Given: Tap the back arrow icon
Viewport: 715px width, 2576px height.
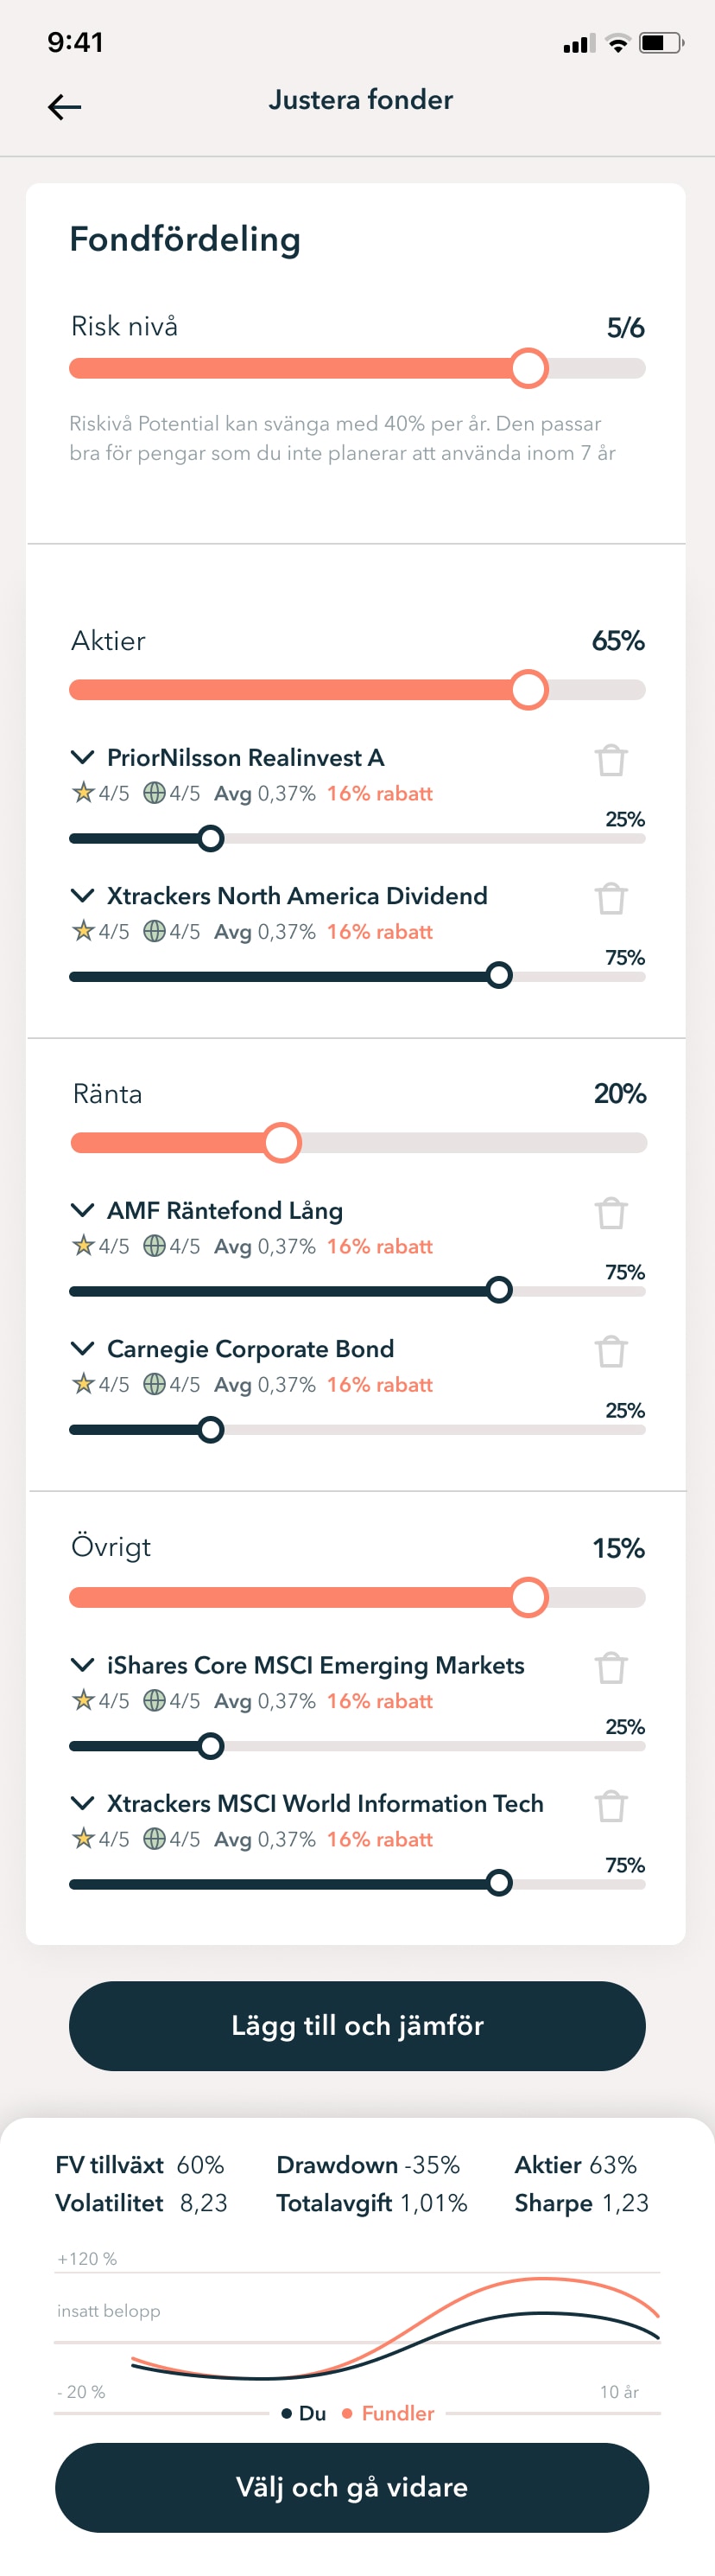Looking at the screenshot, I should [65, 107].
